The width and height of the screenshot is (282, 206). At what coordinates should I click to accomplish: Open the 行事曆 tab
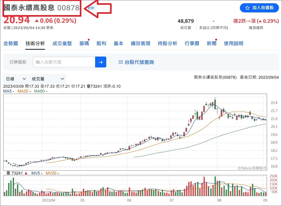(x=192, y=43)
